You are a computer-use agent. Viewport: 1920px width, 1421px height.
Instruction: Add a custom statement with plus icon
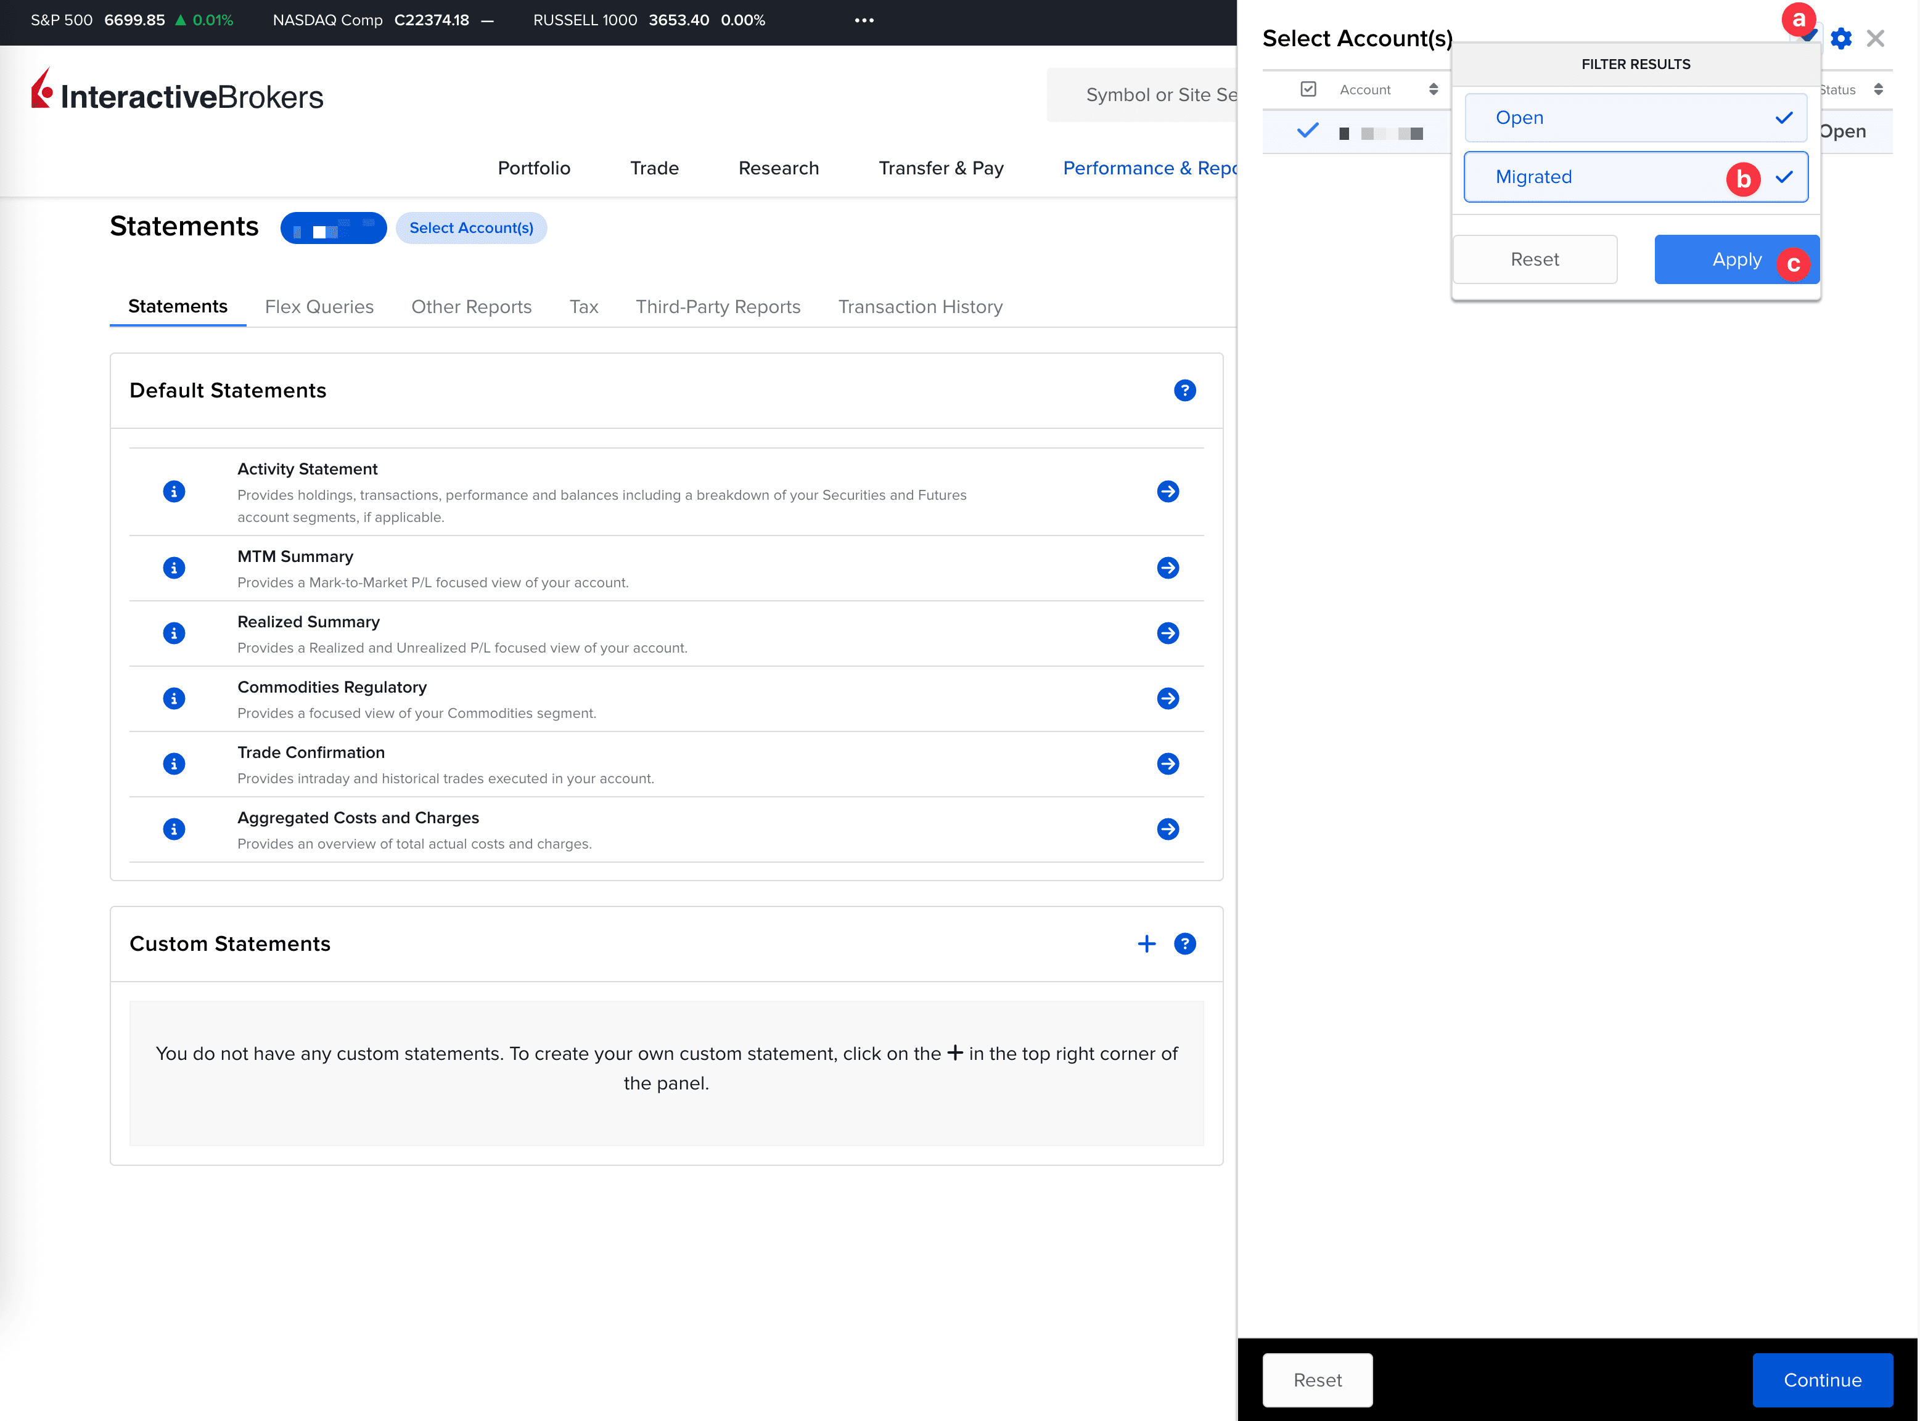click(x=1146, y=943)
